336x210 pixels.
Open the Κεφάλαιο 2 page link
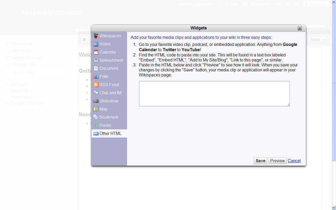(x=22, y=97)
